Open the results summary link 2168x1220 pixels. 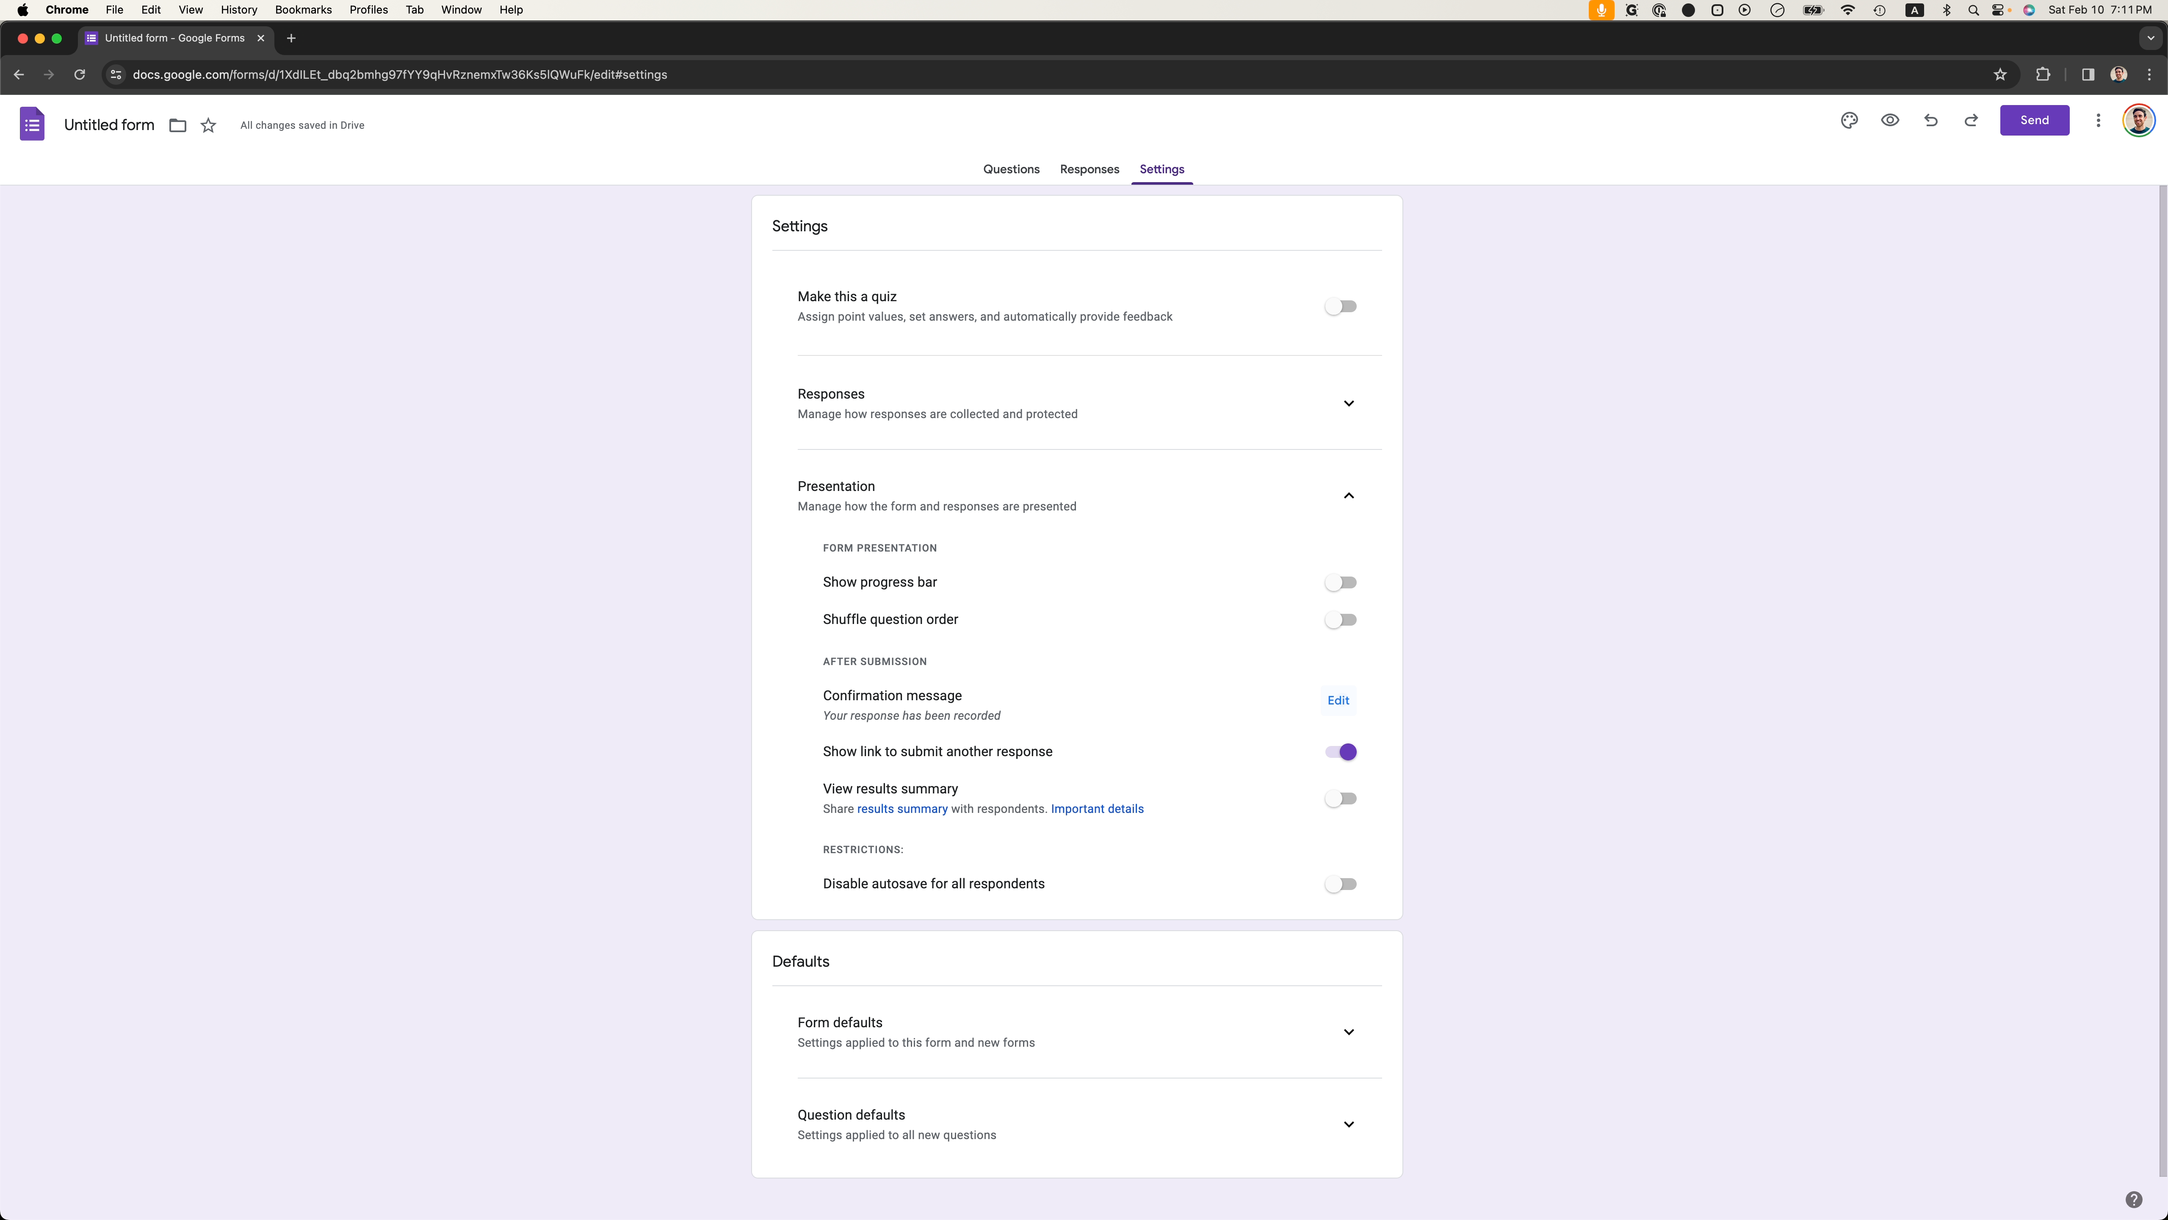pos(902,809)
